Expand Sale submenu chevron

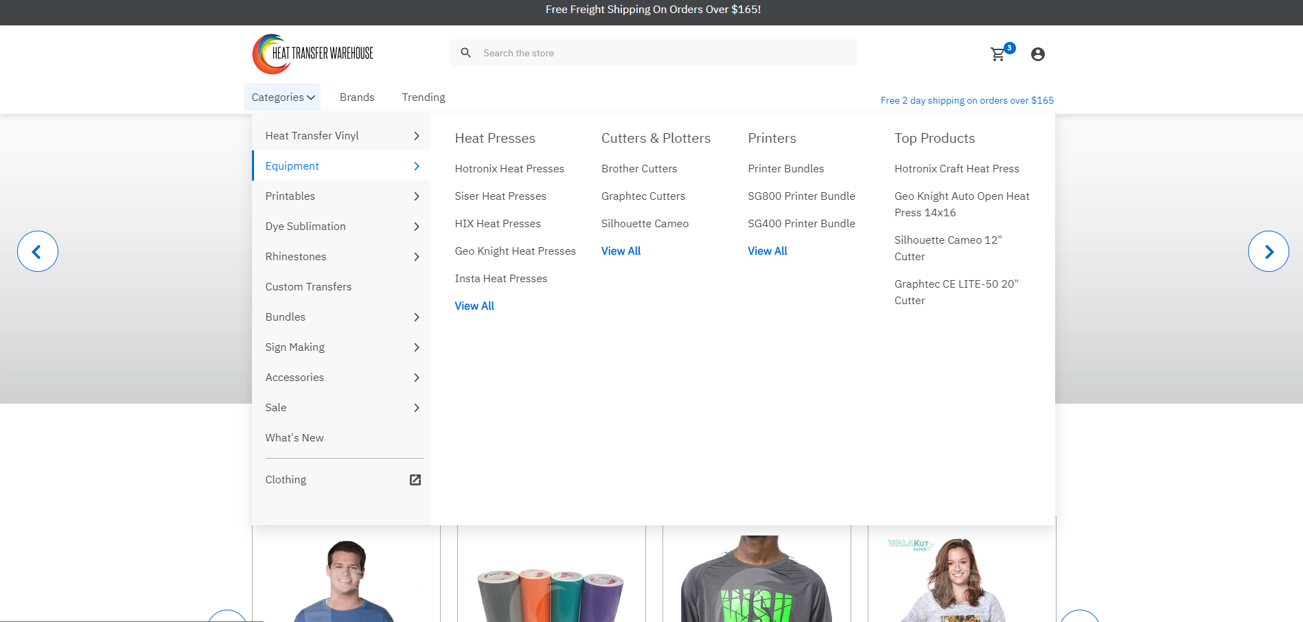(417, 408)
